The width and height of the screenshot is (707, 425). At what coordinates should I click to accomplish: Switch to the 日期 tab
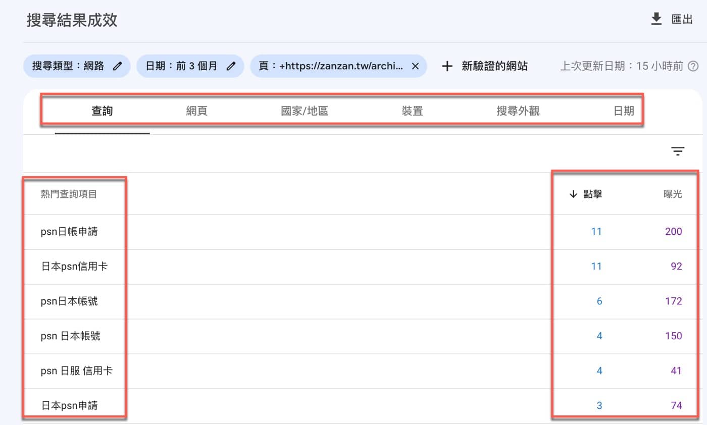[624, 111]
